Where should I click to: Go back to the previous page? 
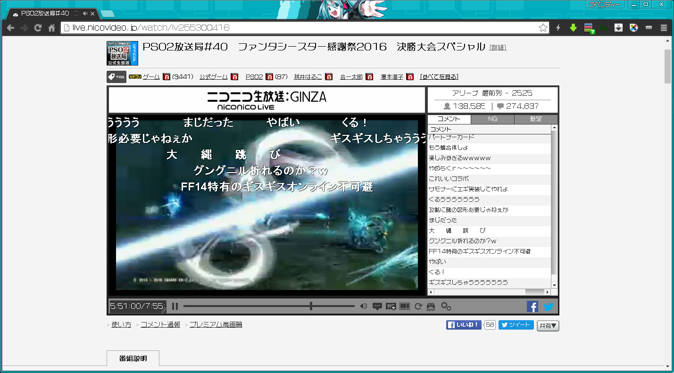point(10,28)
